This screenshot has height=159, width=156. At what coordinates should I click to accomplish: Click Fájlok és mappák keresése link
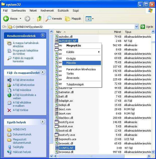coord(23,60)
